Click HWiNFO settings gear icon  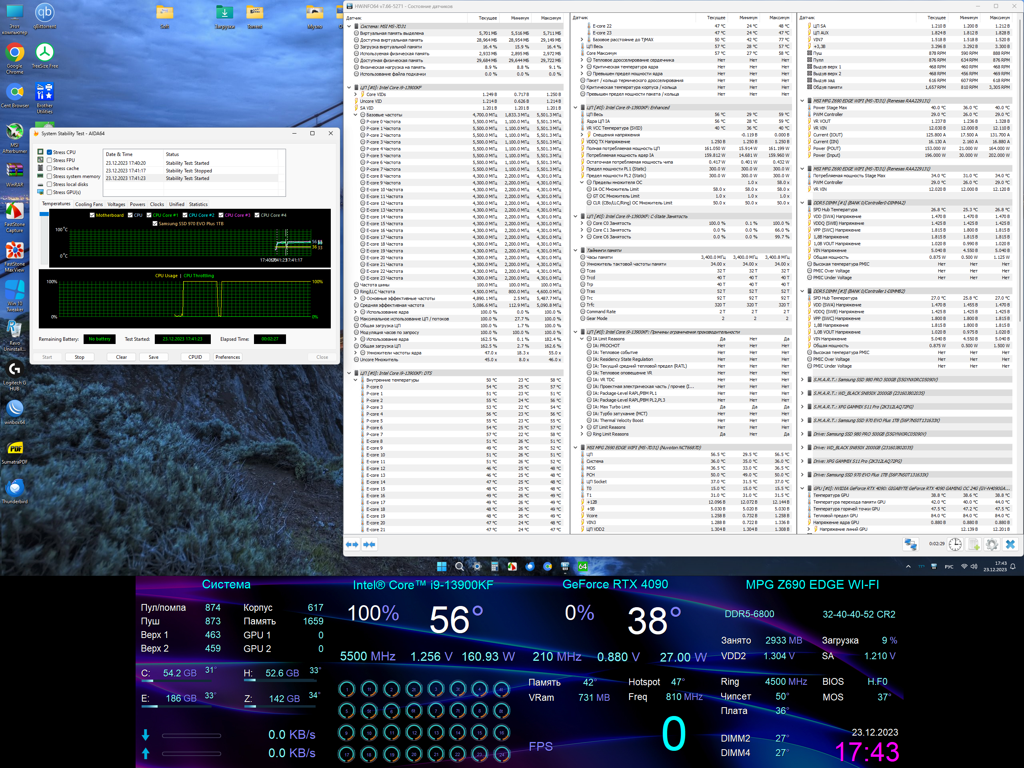pyautogui.click(x=992, y=544)
